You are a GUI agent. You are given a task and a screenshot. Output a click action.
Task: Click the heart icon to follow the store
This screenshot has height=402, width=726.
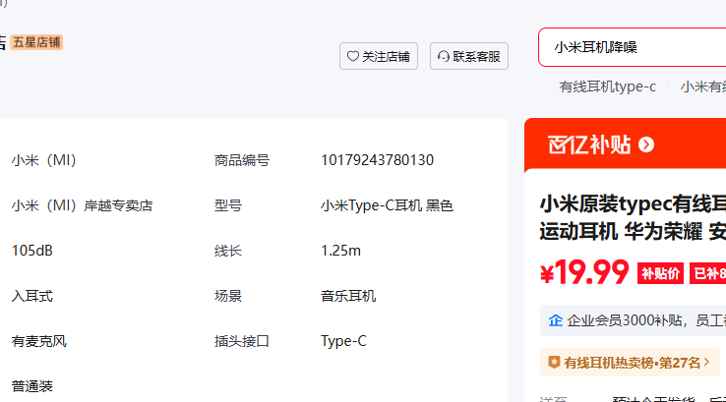point(353,57)
